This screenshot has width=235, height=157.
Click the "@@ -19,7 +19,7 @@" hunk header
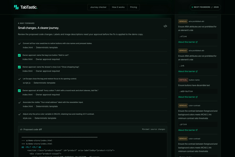31,147
